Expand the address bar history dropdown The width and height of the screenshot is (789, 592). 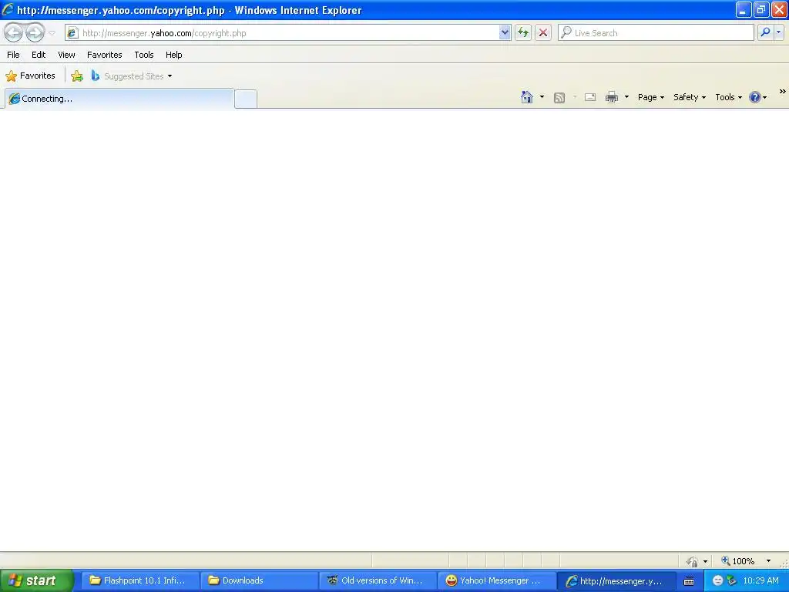pos(505,32)
